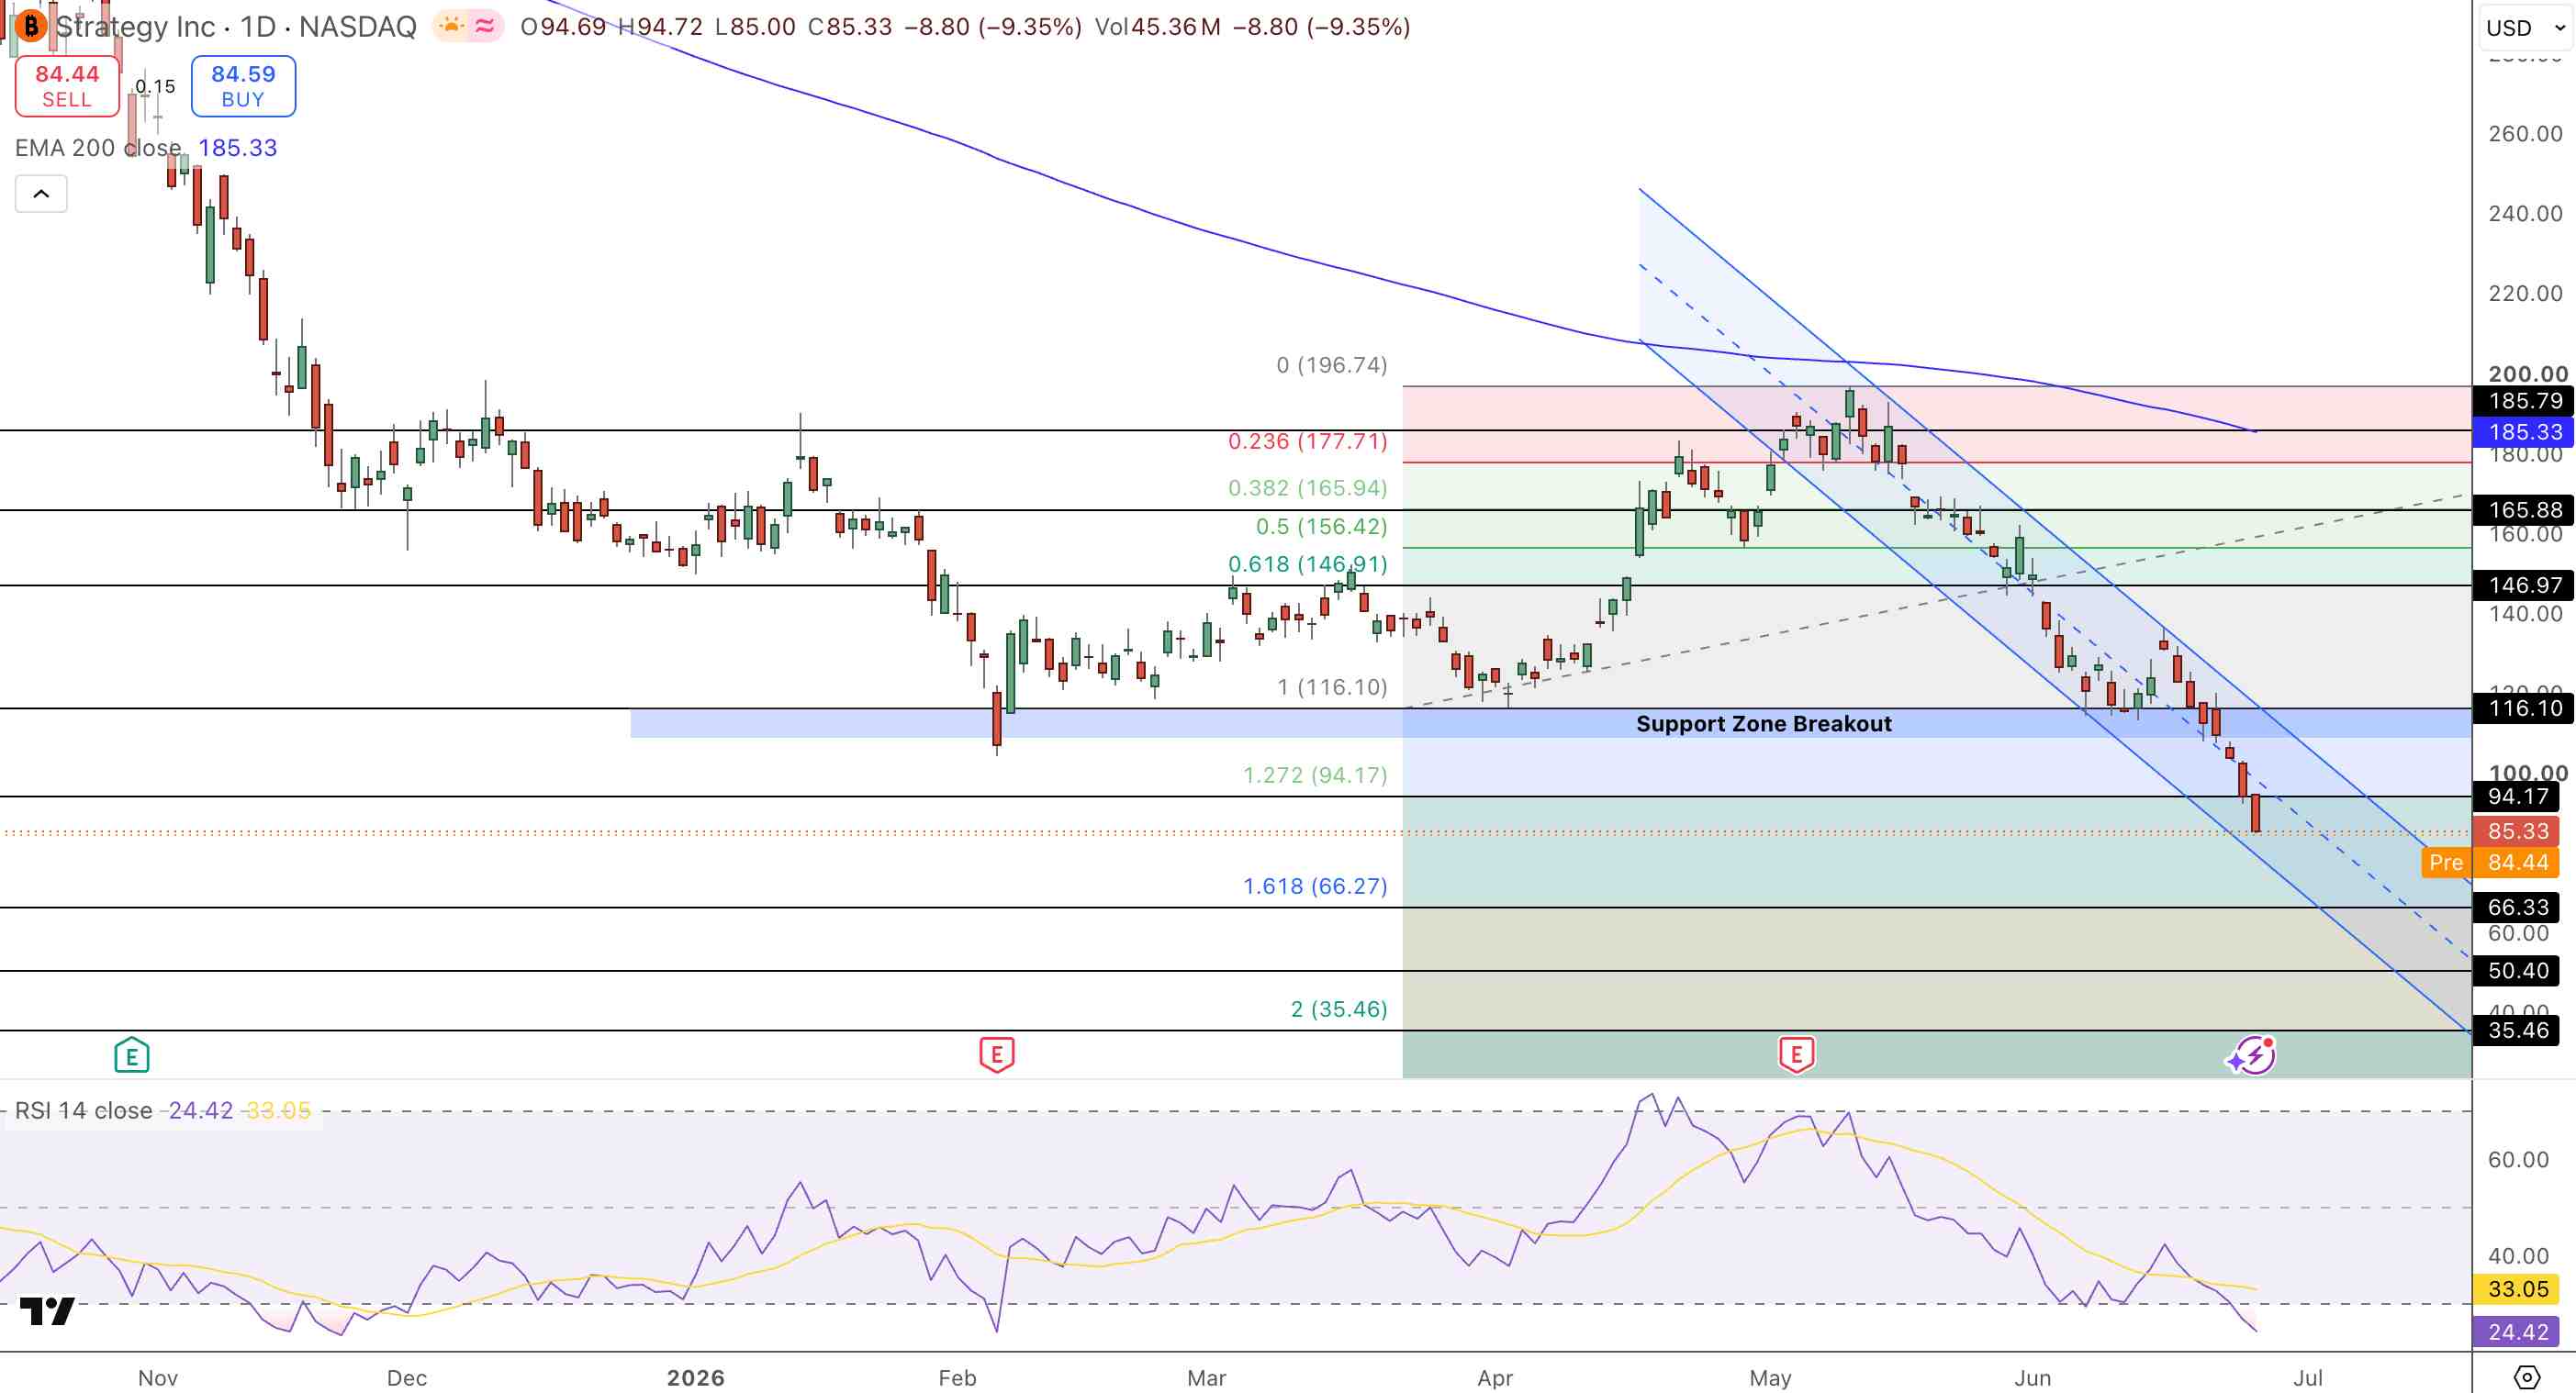
Task: Click the 2 (35.46) Fibonacci label
Action: pos(1339,1009)
